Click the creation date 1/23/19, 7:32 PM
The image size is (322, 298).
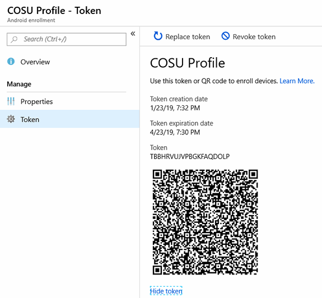tap(175, 108)
